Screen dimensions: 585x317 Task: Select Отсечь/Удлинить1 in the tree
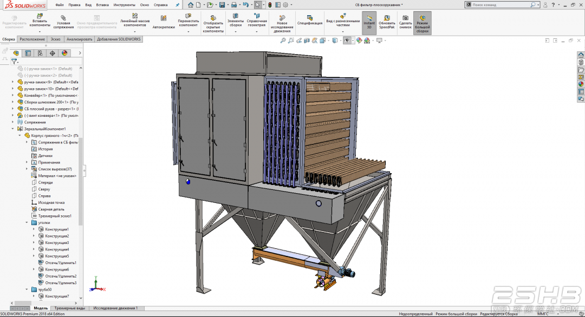pos(57,263)
